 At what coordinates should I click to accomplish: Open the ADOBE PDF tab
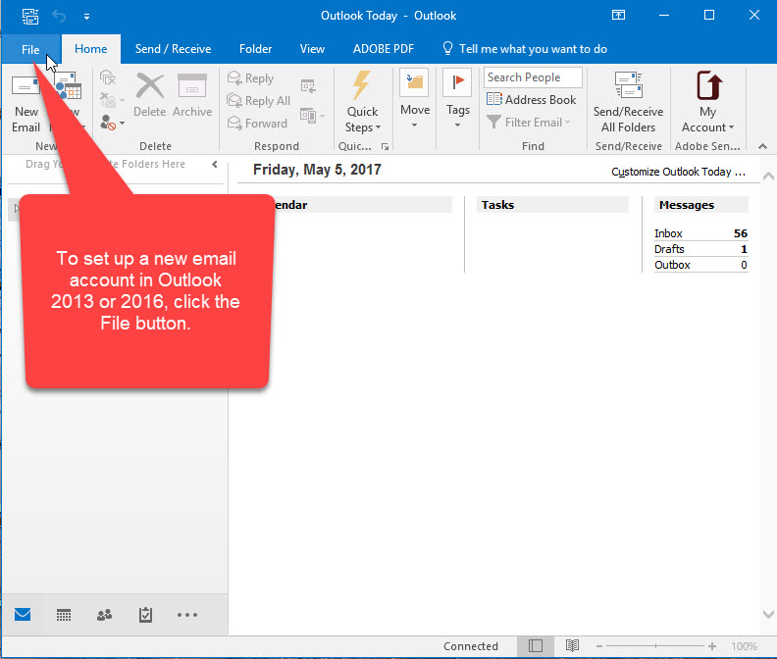click(383, 49)
